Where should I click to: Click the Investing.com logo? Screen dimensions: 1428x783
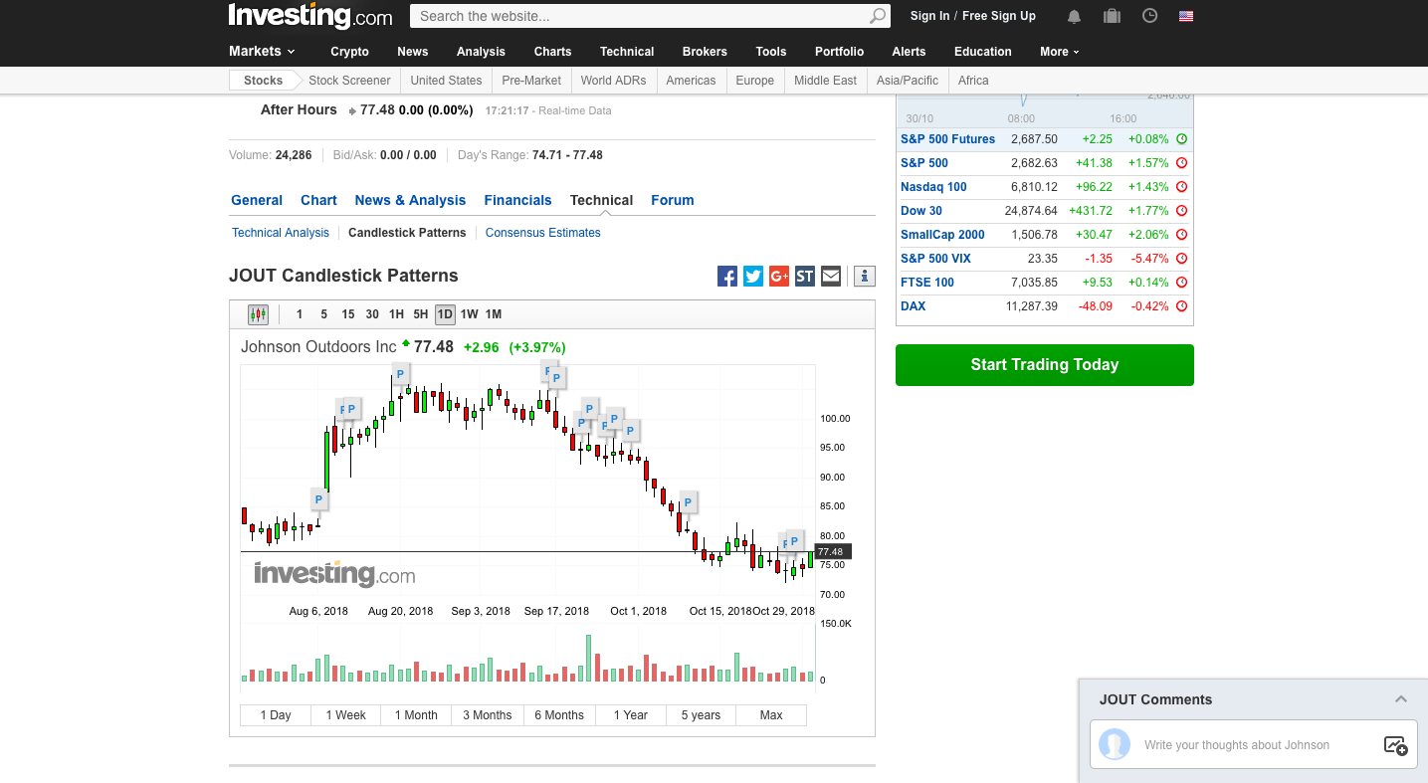[310, 16]
